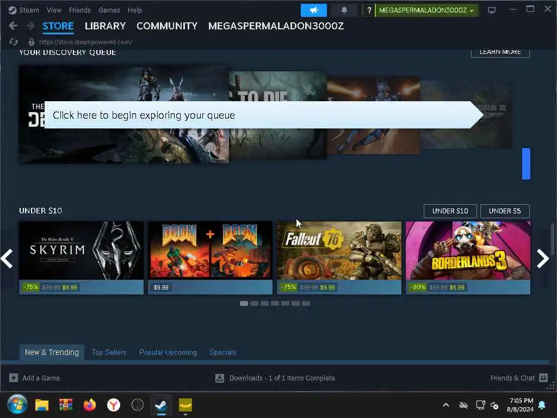Open the Windows Start menu
The width and height of the screenshot is (557, 418).
17,405
